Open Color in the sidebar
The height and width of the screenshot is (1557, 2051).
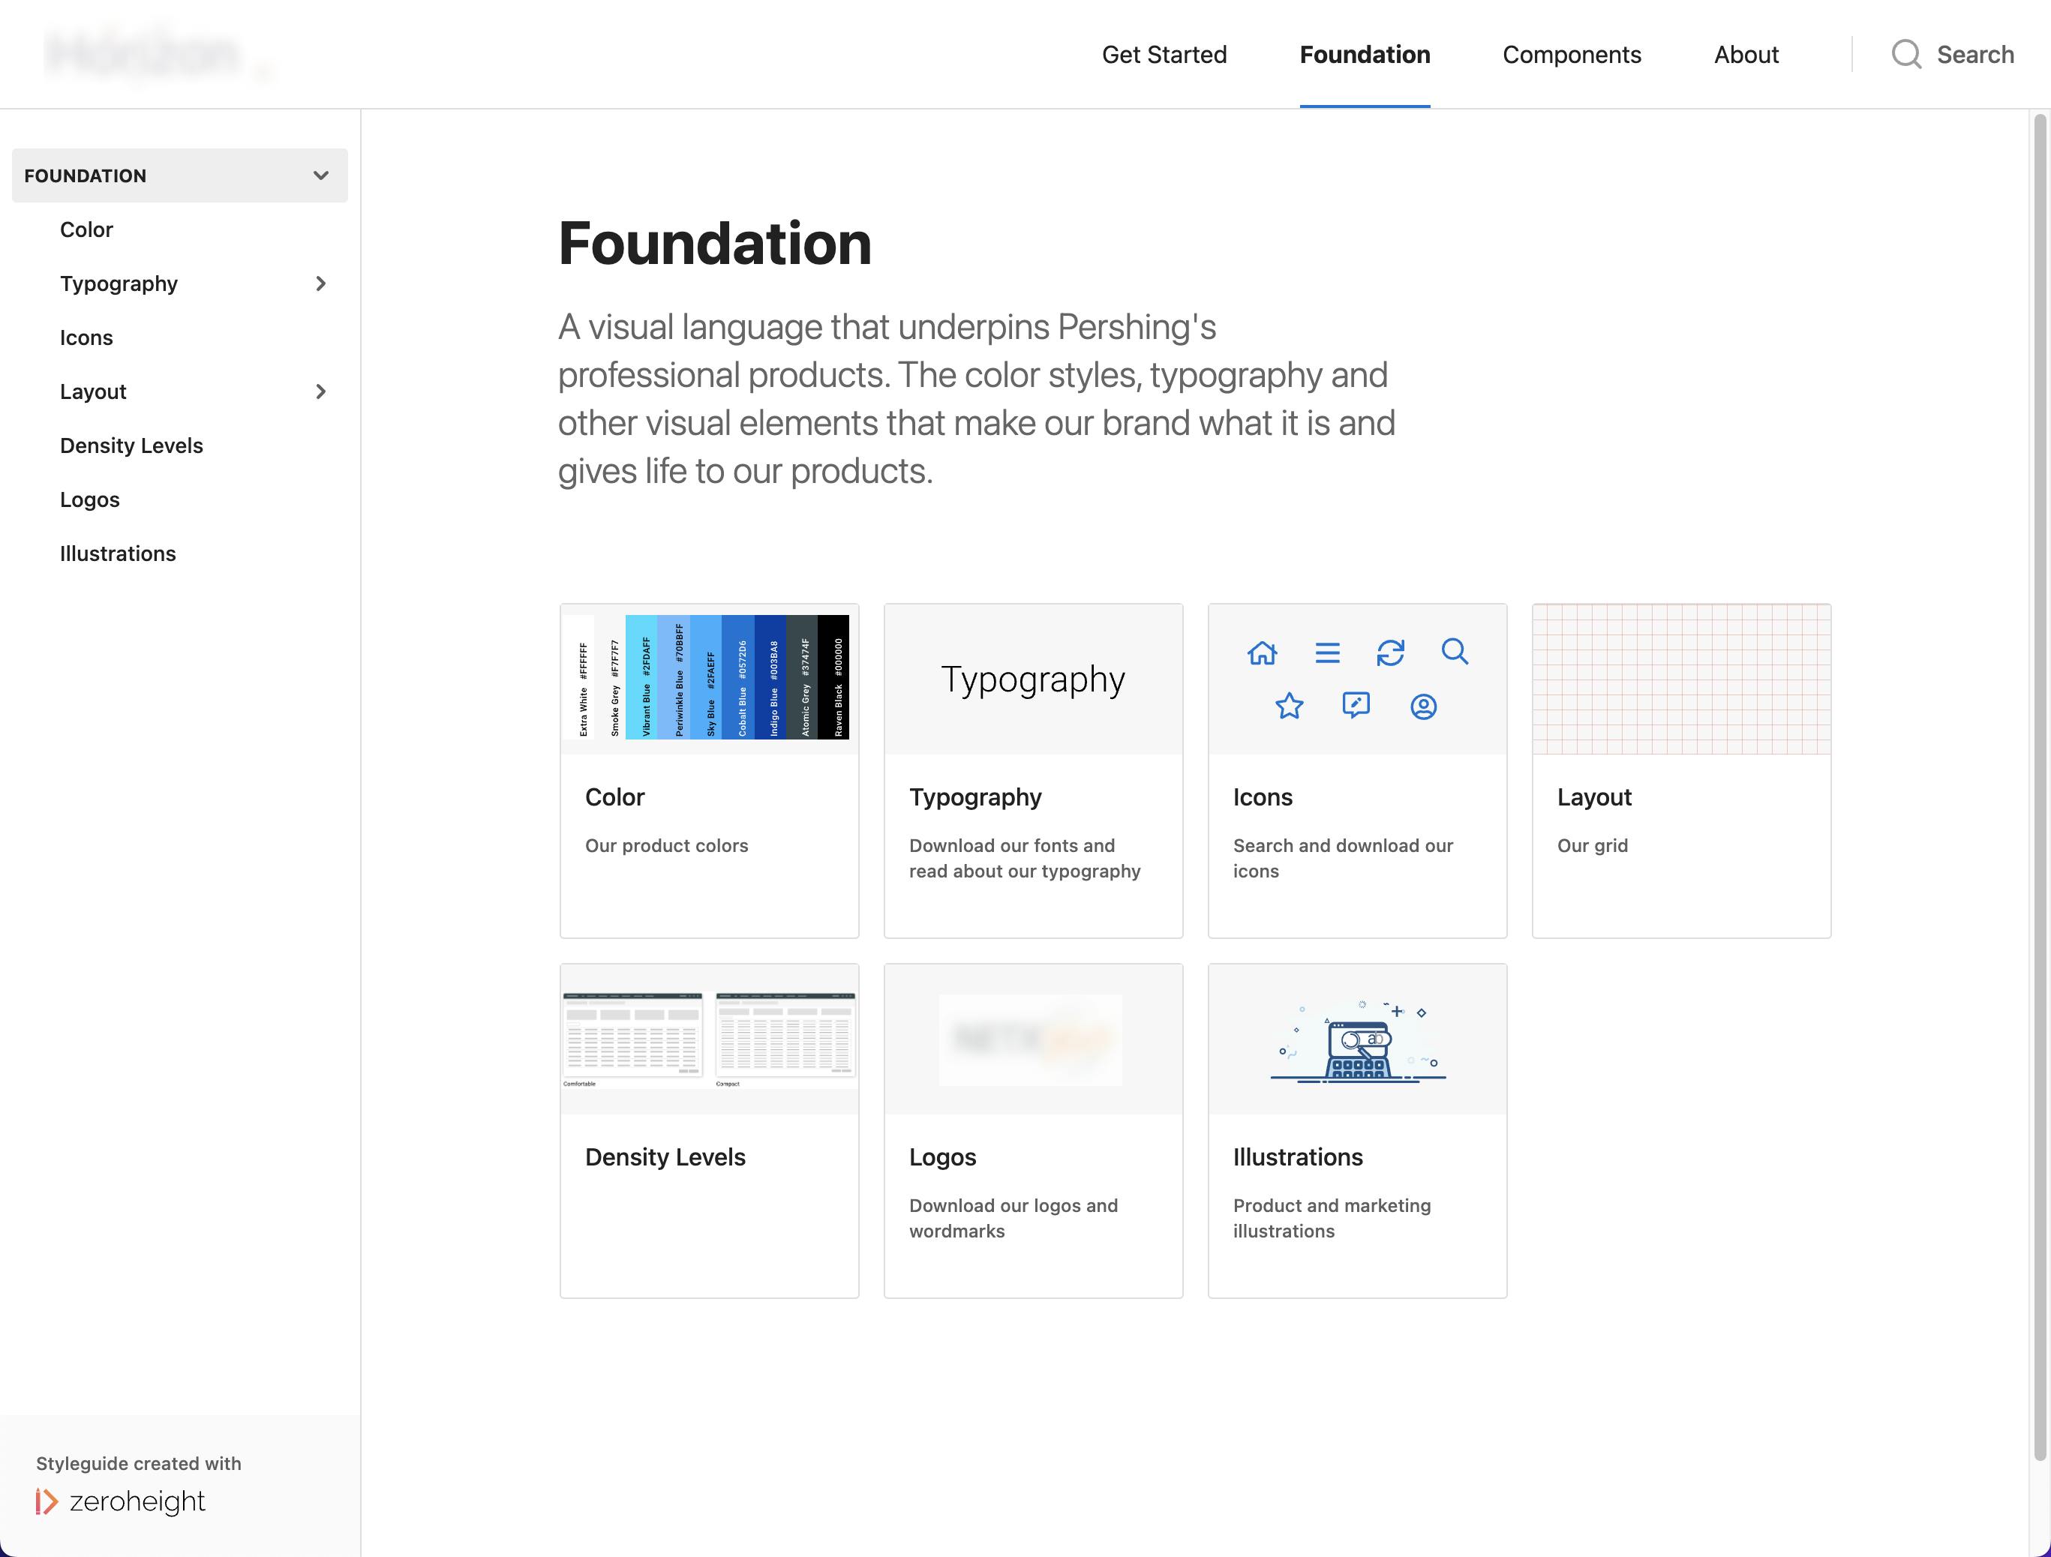86,229
